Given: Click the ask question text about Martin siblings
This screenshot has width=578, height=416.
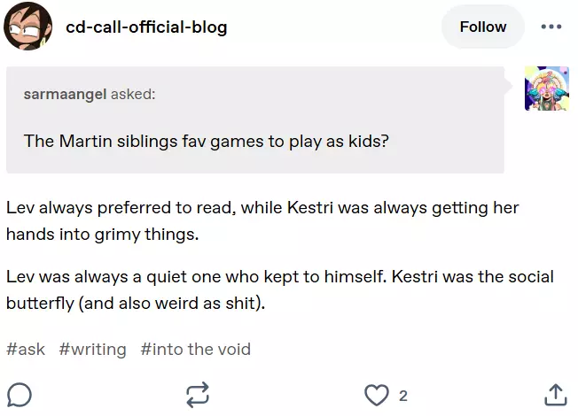Looking at the screenshot, I should tap(206, 141).
